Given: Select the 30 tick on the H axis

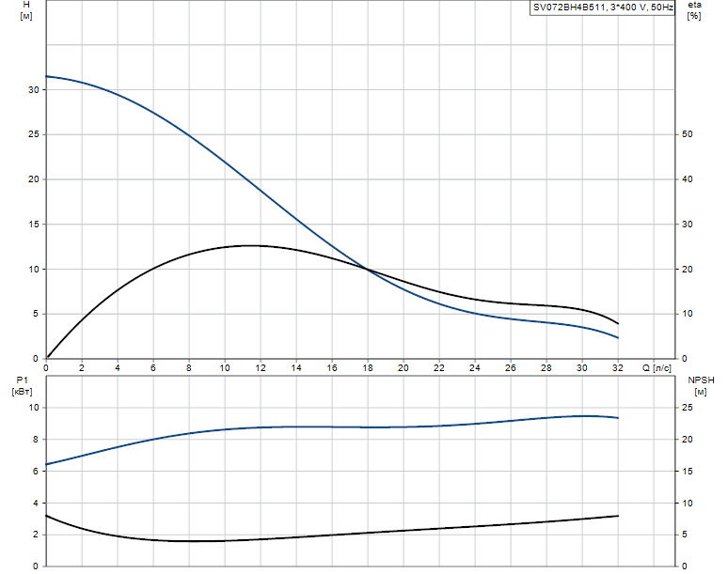Looking at the screenshot, I should coord(34,90).
